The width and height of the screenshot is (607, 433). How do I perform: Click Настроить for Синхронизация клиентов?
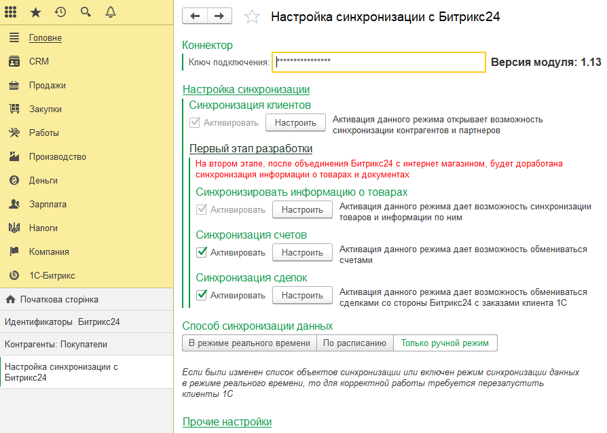tap(296, 123)
